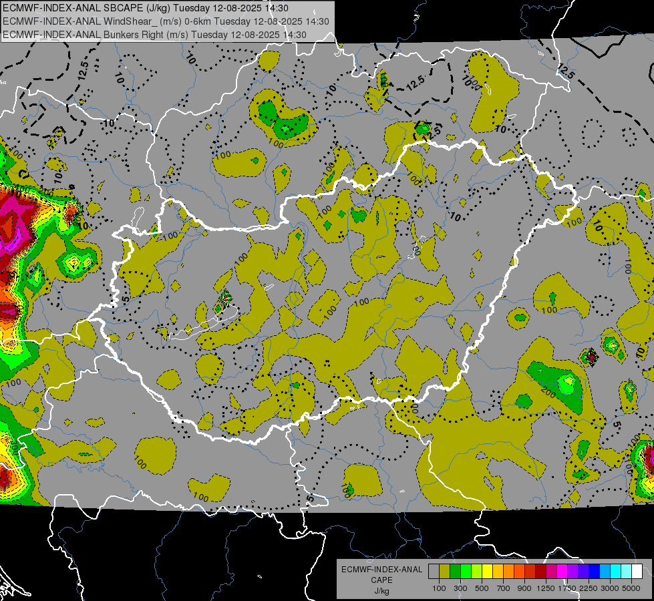Click the gray swatch in CAPE legend
The width and height of the screenshot is (654, 601).
[434, 572]
